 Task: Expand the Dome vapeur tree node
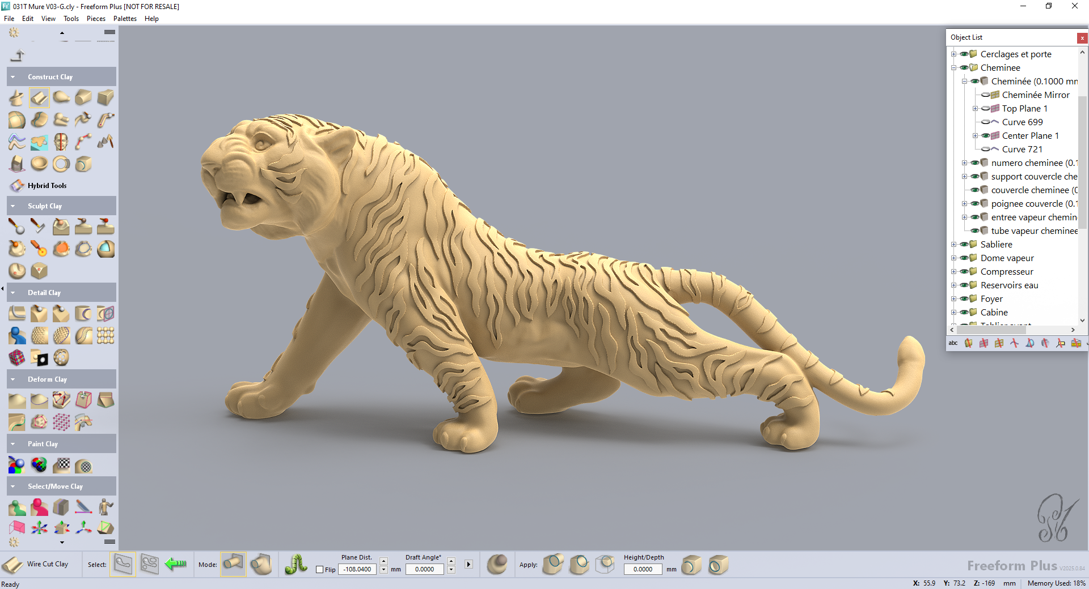click(x=953, y=258)
